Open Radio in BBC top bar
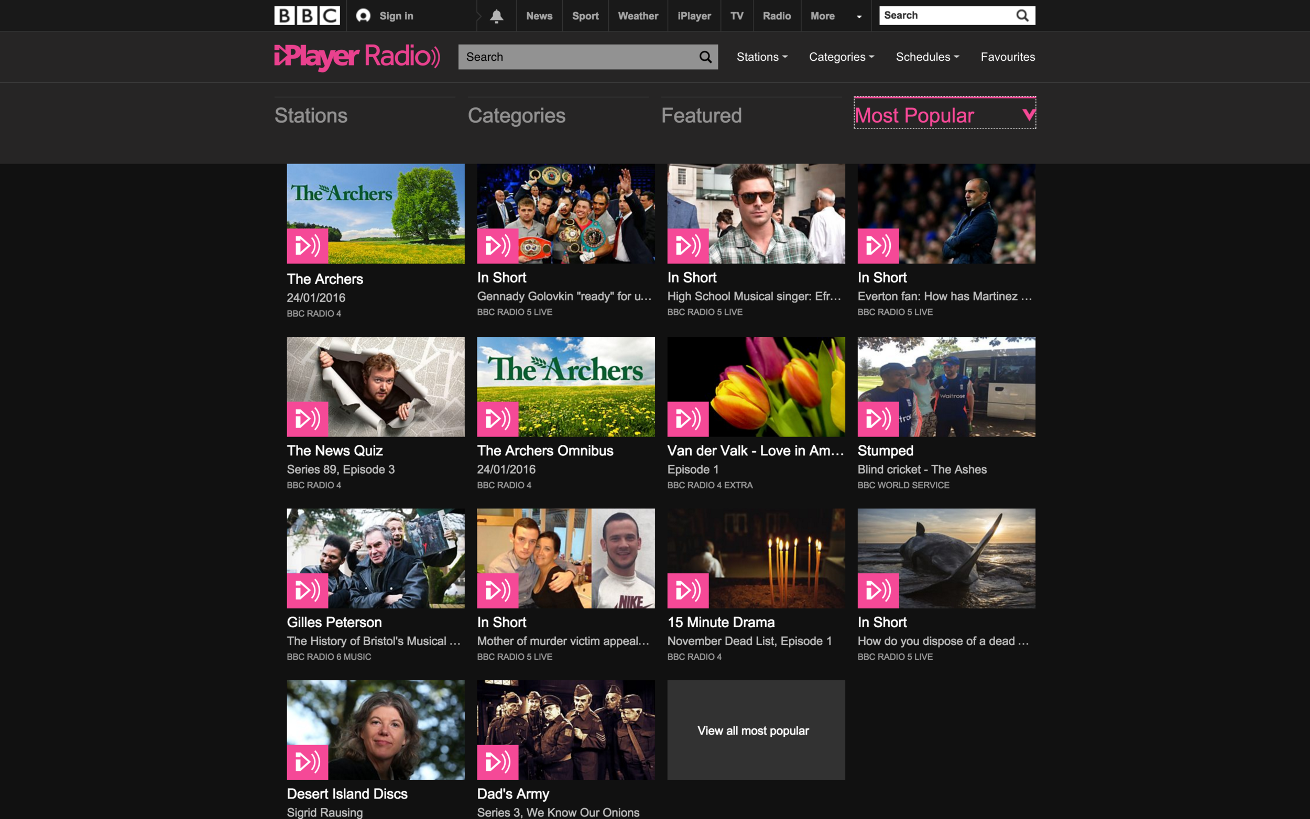 click(777, 16)
